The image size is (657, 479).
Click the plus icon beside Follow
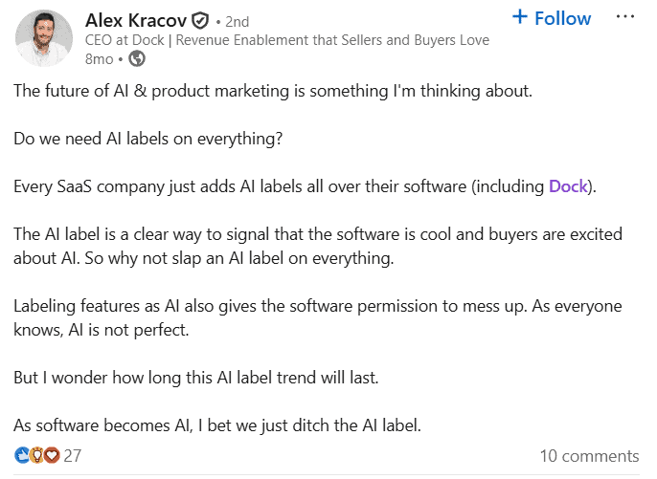tap(520, 17)
